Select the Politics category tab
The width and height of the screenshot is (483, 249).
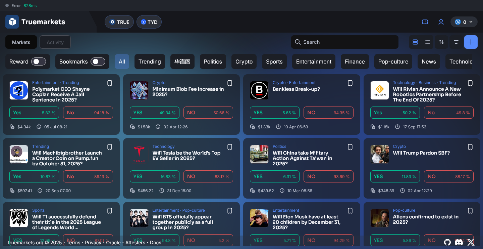click(213, 61)
